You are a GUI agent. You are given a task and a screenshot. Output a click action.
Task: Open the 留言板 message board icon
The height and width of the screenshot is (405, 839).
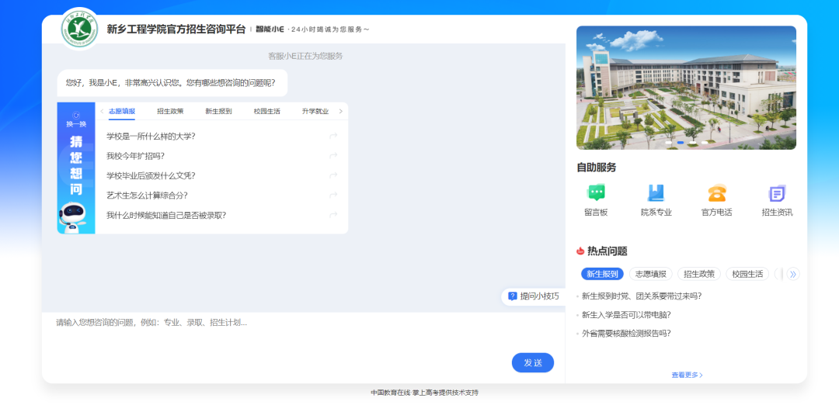596,194
